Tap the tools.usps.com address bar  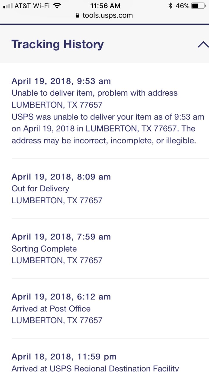104,15
